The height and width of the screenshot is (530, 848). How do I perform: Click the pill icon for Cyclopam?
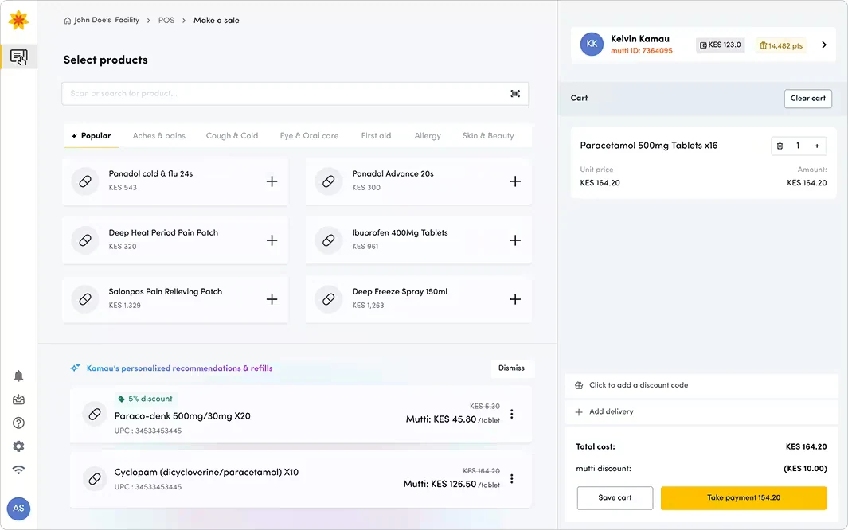click(x=95, y=479)
